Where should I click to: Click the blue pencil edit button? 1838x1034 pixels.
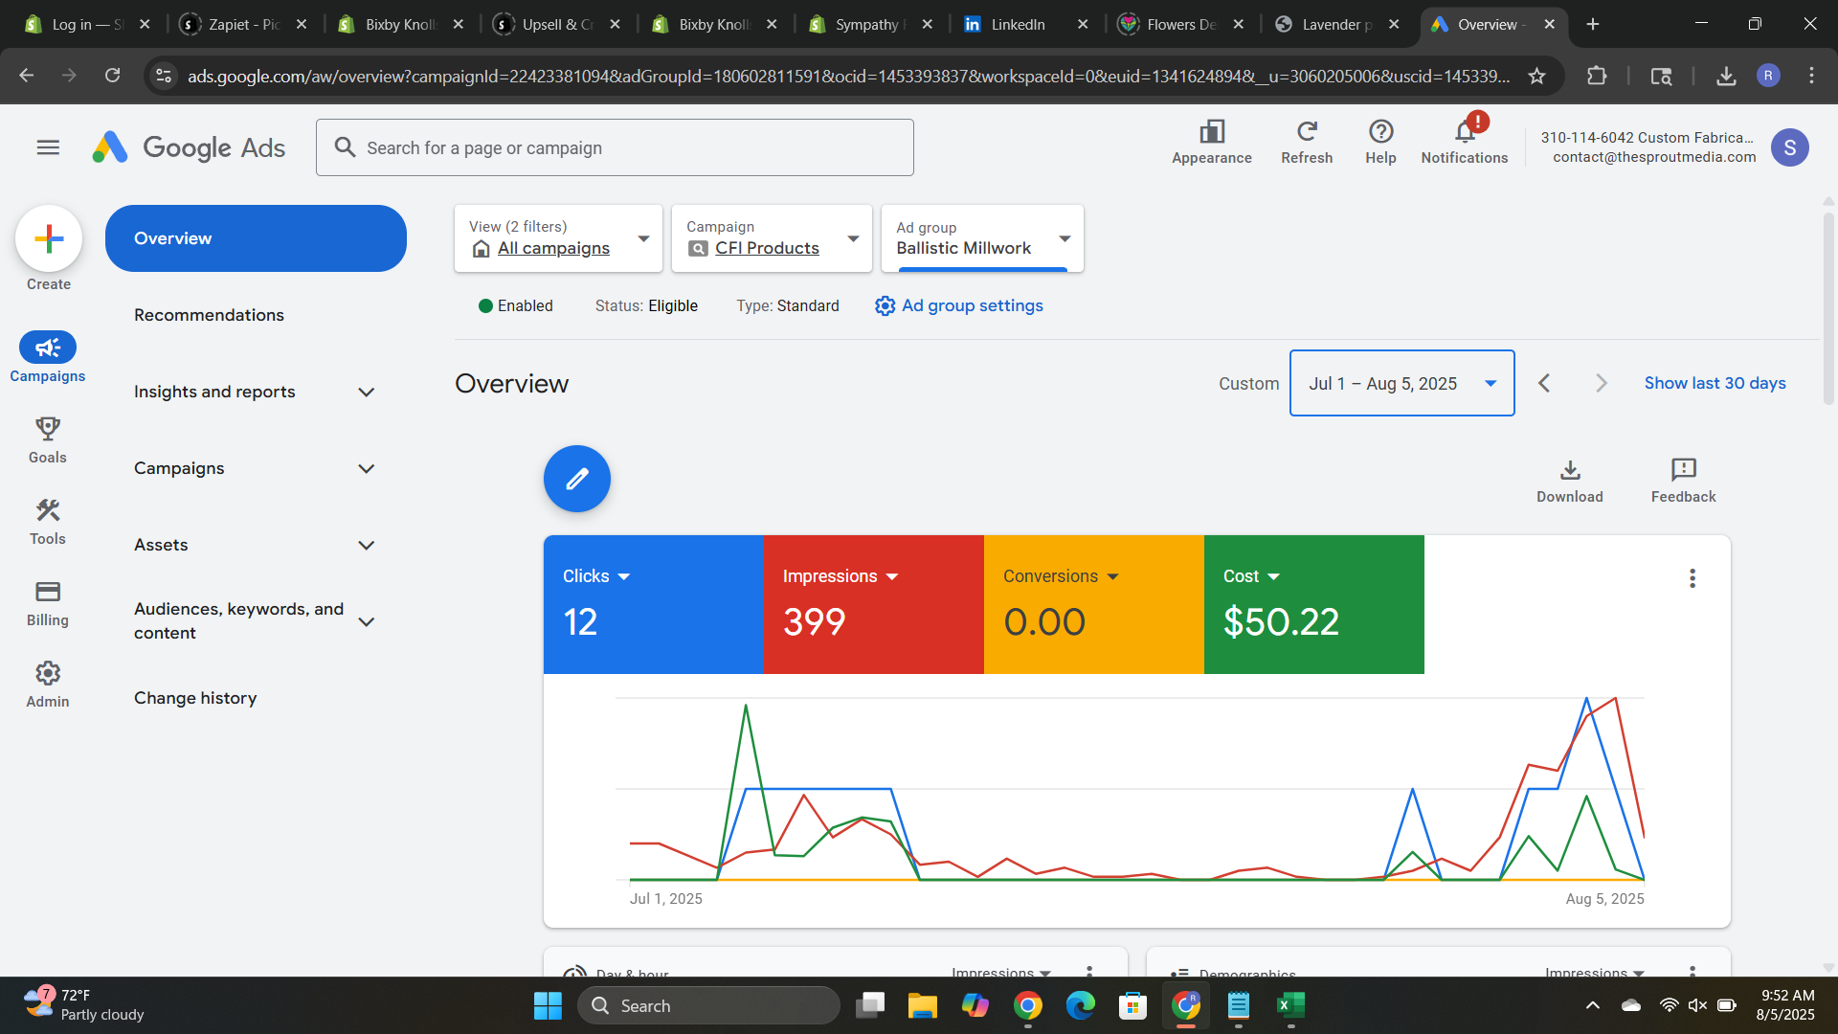(577, 479)
